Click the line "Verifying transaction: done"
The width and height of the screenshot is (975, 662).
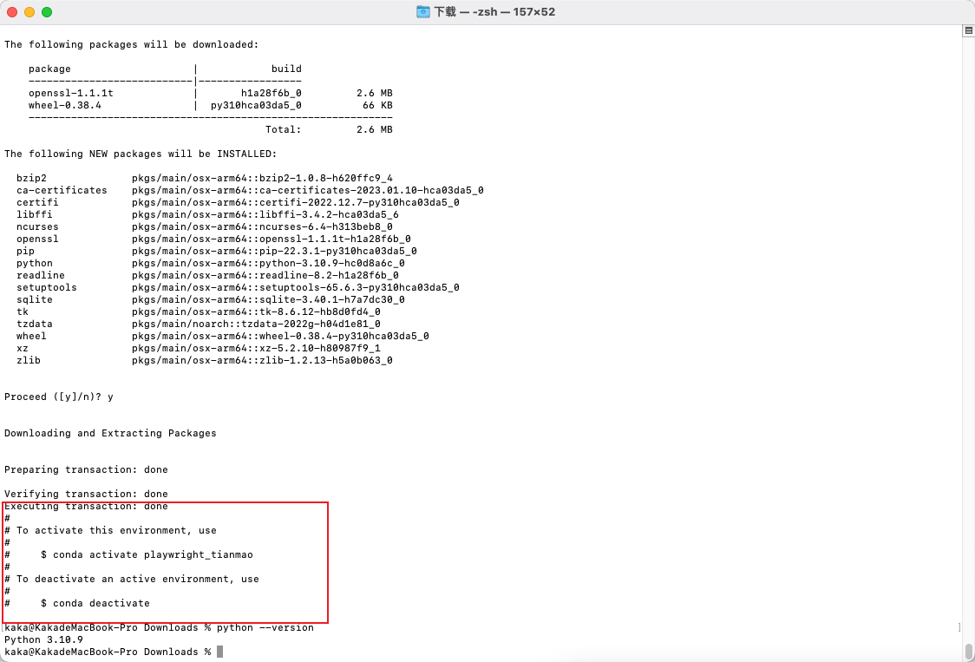(86, 494)
